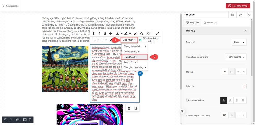Close the NỘI DUNG panel
The image size is (255, 125).
point(248,15)
